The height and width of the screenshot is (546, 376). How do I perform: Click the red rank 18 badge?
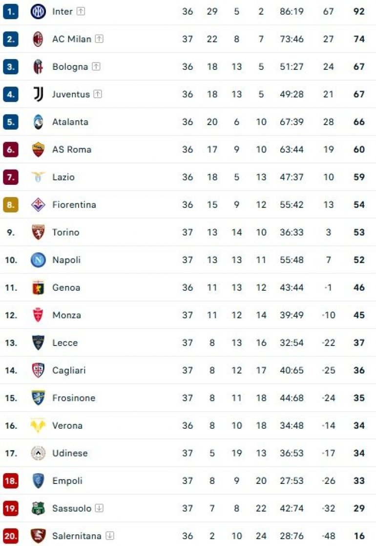coord(11,481)
